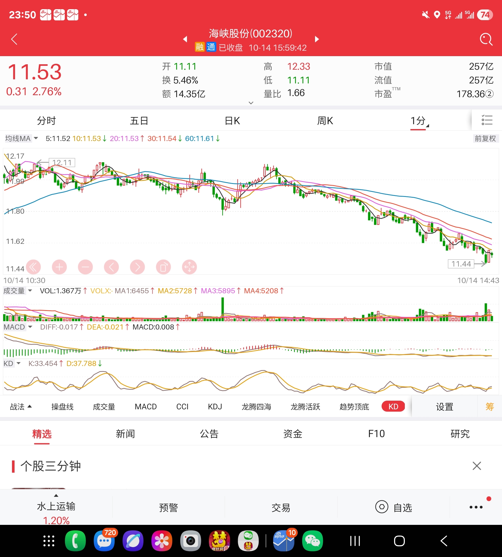Viewport: 502px width, 557px height.
Task: Add stock to 自选 watchlist
Action: [394, 507]
